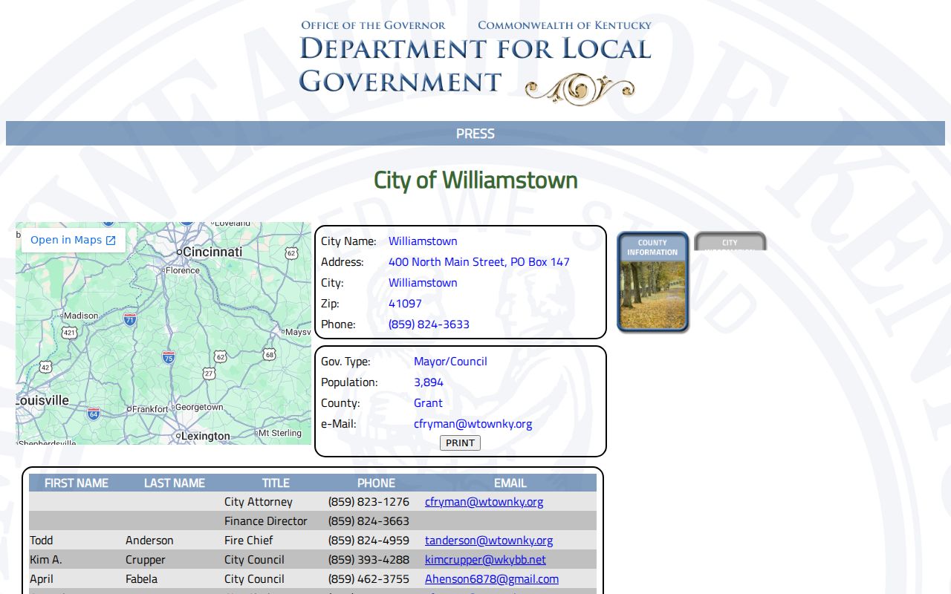Click Fabela last name cell
Screen dimensions: 951x594
click(x=141, y=579)
